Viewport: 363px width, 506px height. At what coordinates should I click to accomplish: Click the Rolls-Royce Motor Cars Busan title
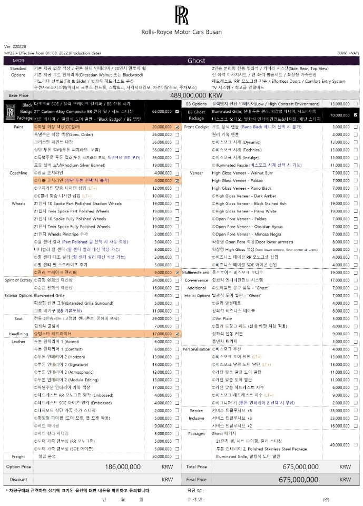coord(181,32)
